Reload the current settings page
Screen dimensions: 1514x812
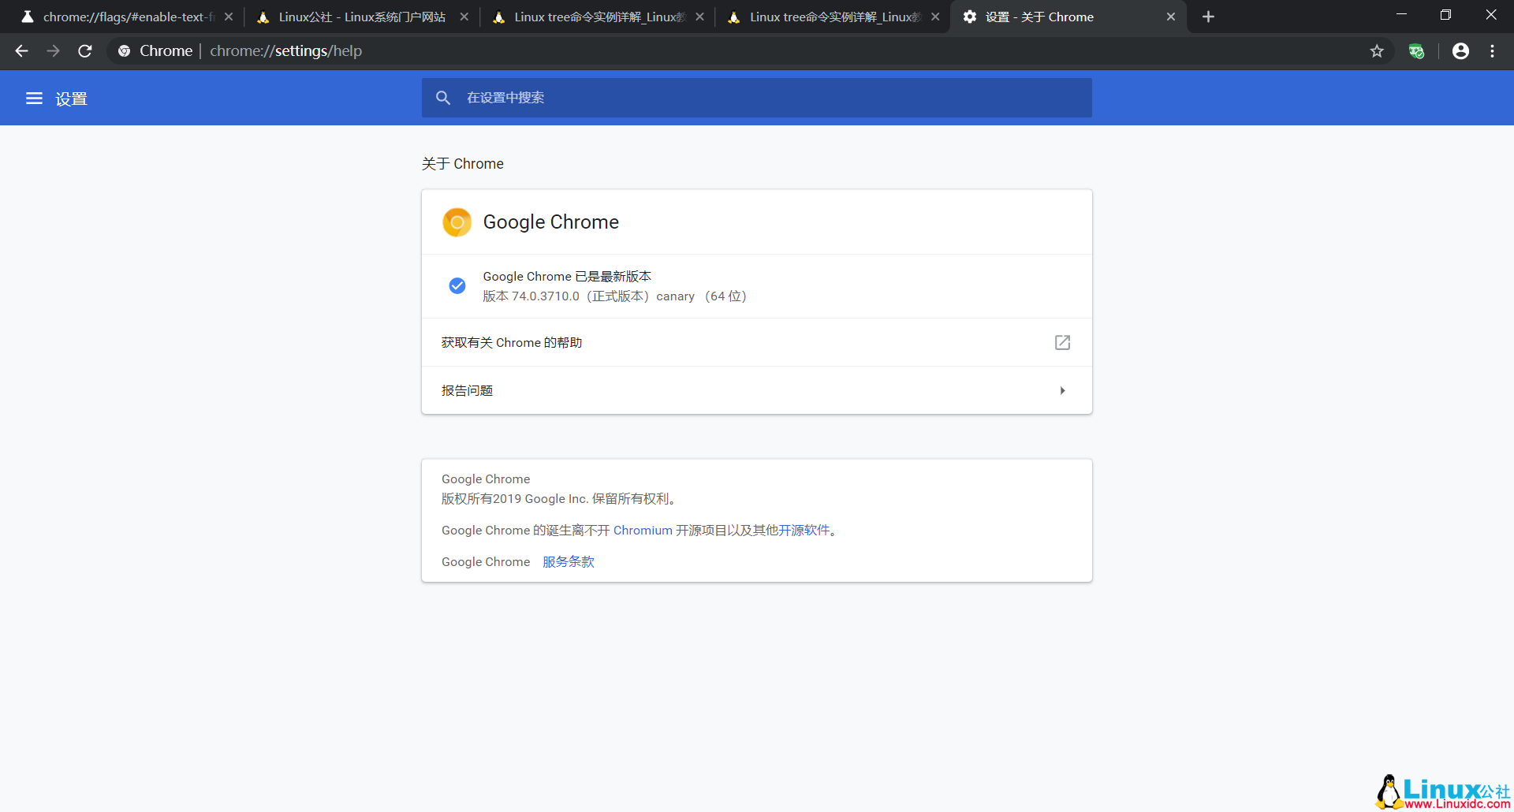85,51
